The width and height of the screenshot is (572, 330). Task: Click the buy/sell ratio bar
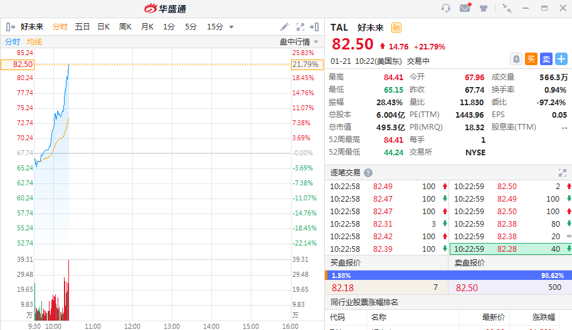[448, 275]
